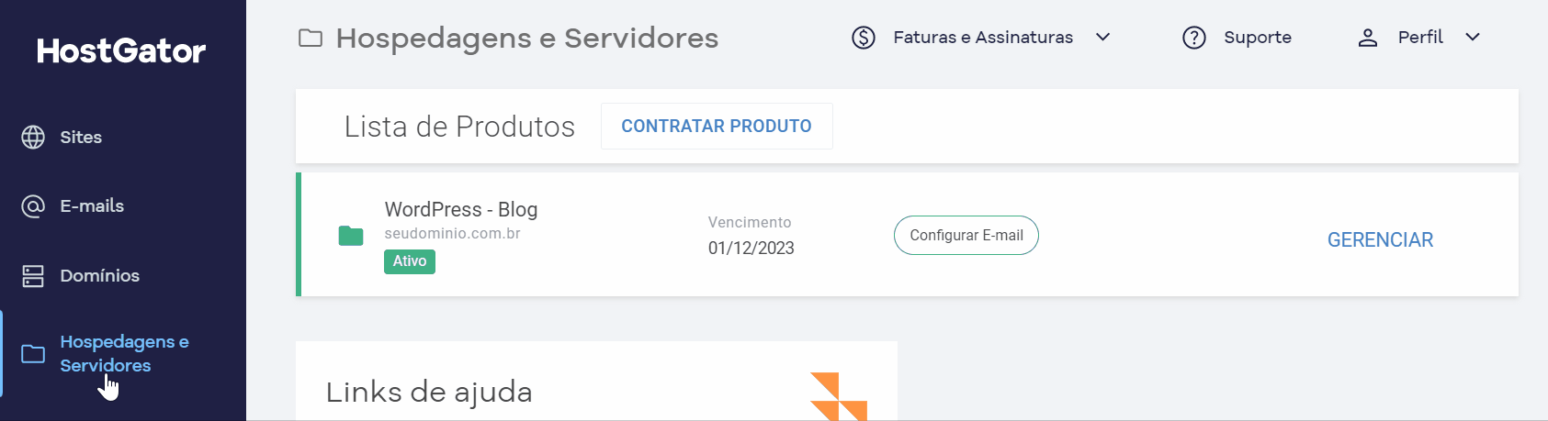Click the CONTRATAR PRODUTO button
This screenshot has width=1548, height=421.
tap(717, 126)
